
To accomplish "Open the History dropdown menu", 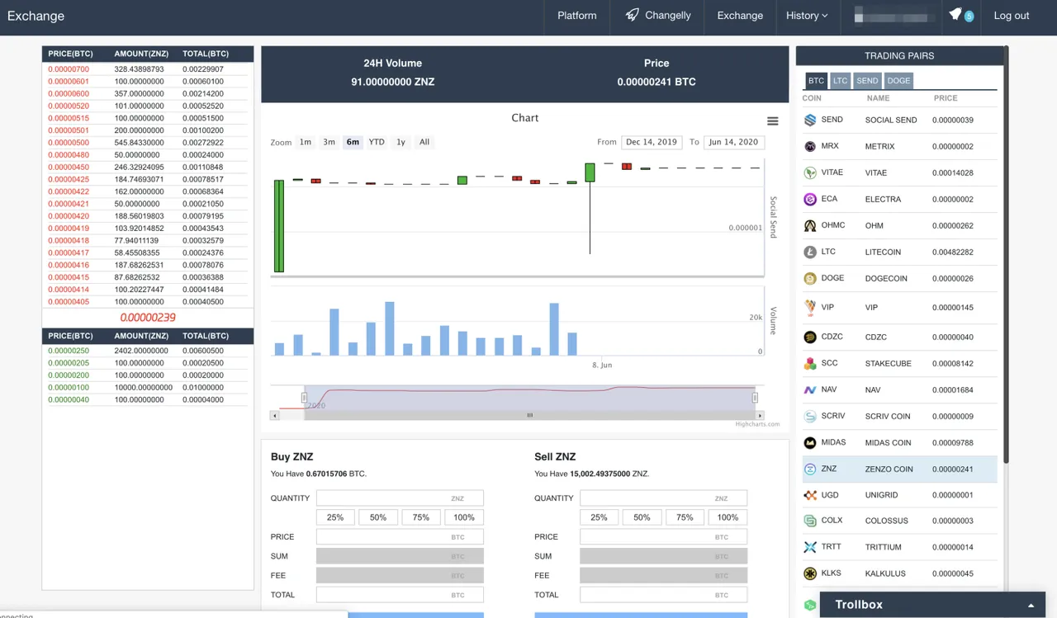I will (x=807, y=16).
